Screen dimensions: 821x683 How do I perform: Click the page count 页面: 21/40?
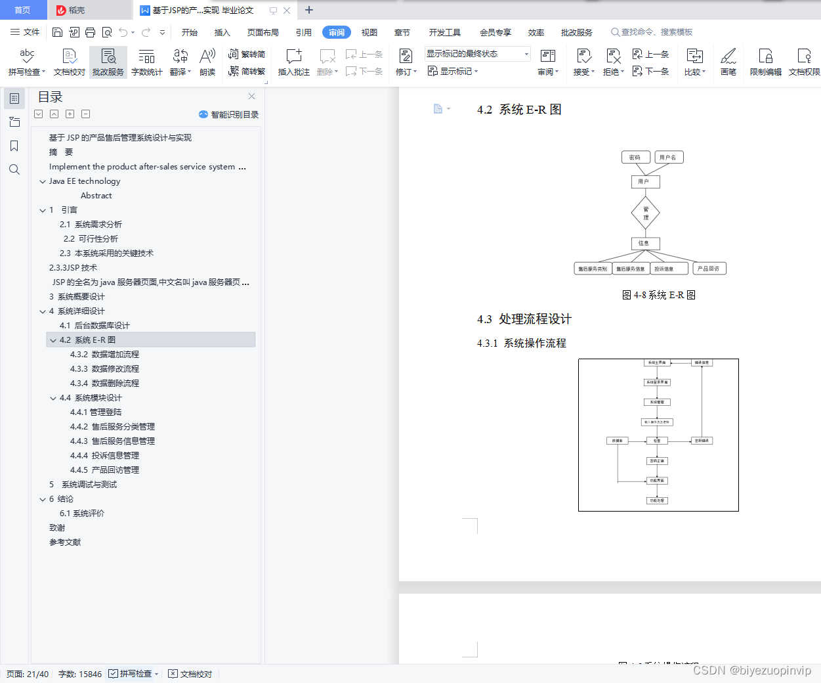coord(28,674)
